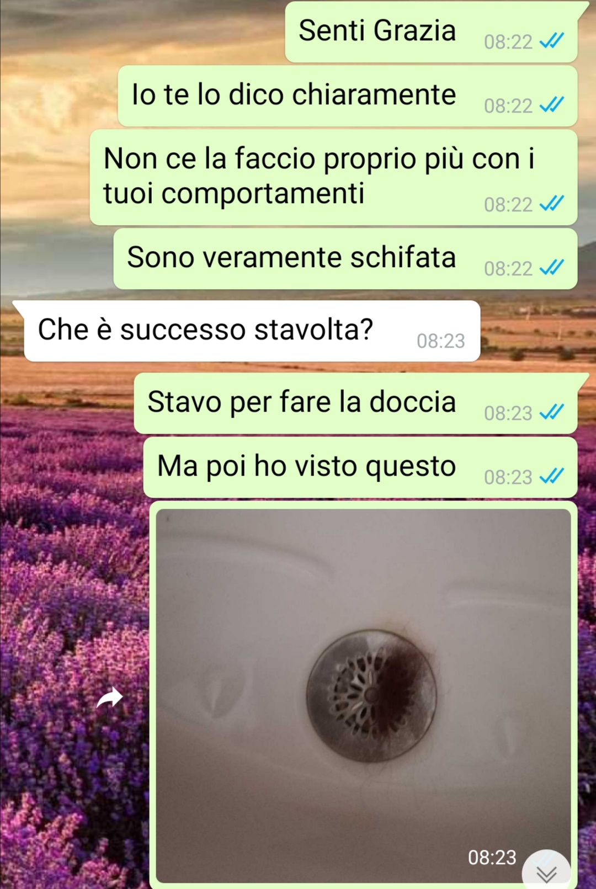This screenshot has width=596, height=889.
Task: Tap blue ticks on "Stavo per fare la doccia"
Action: 551,412
